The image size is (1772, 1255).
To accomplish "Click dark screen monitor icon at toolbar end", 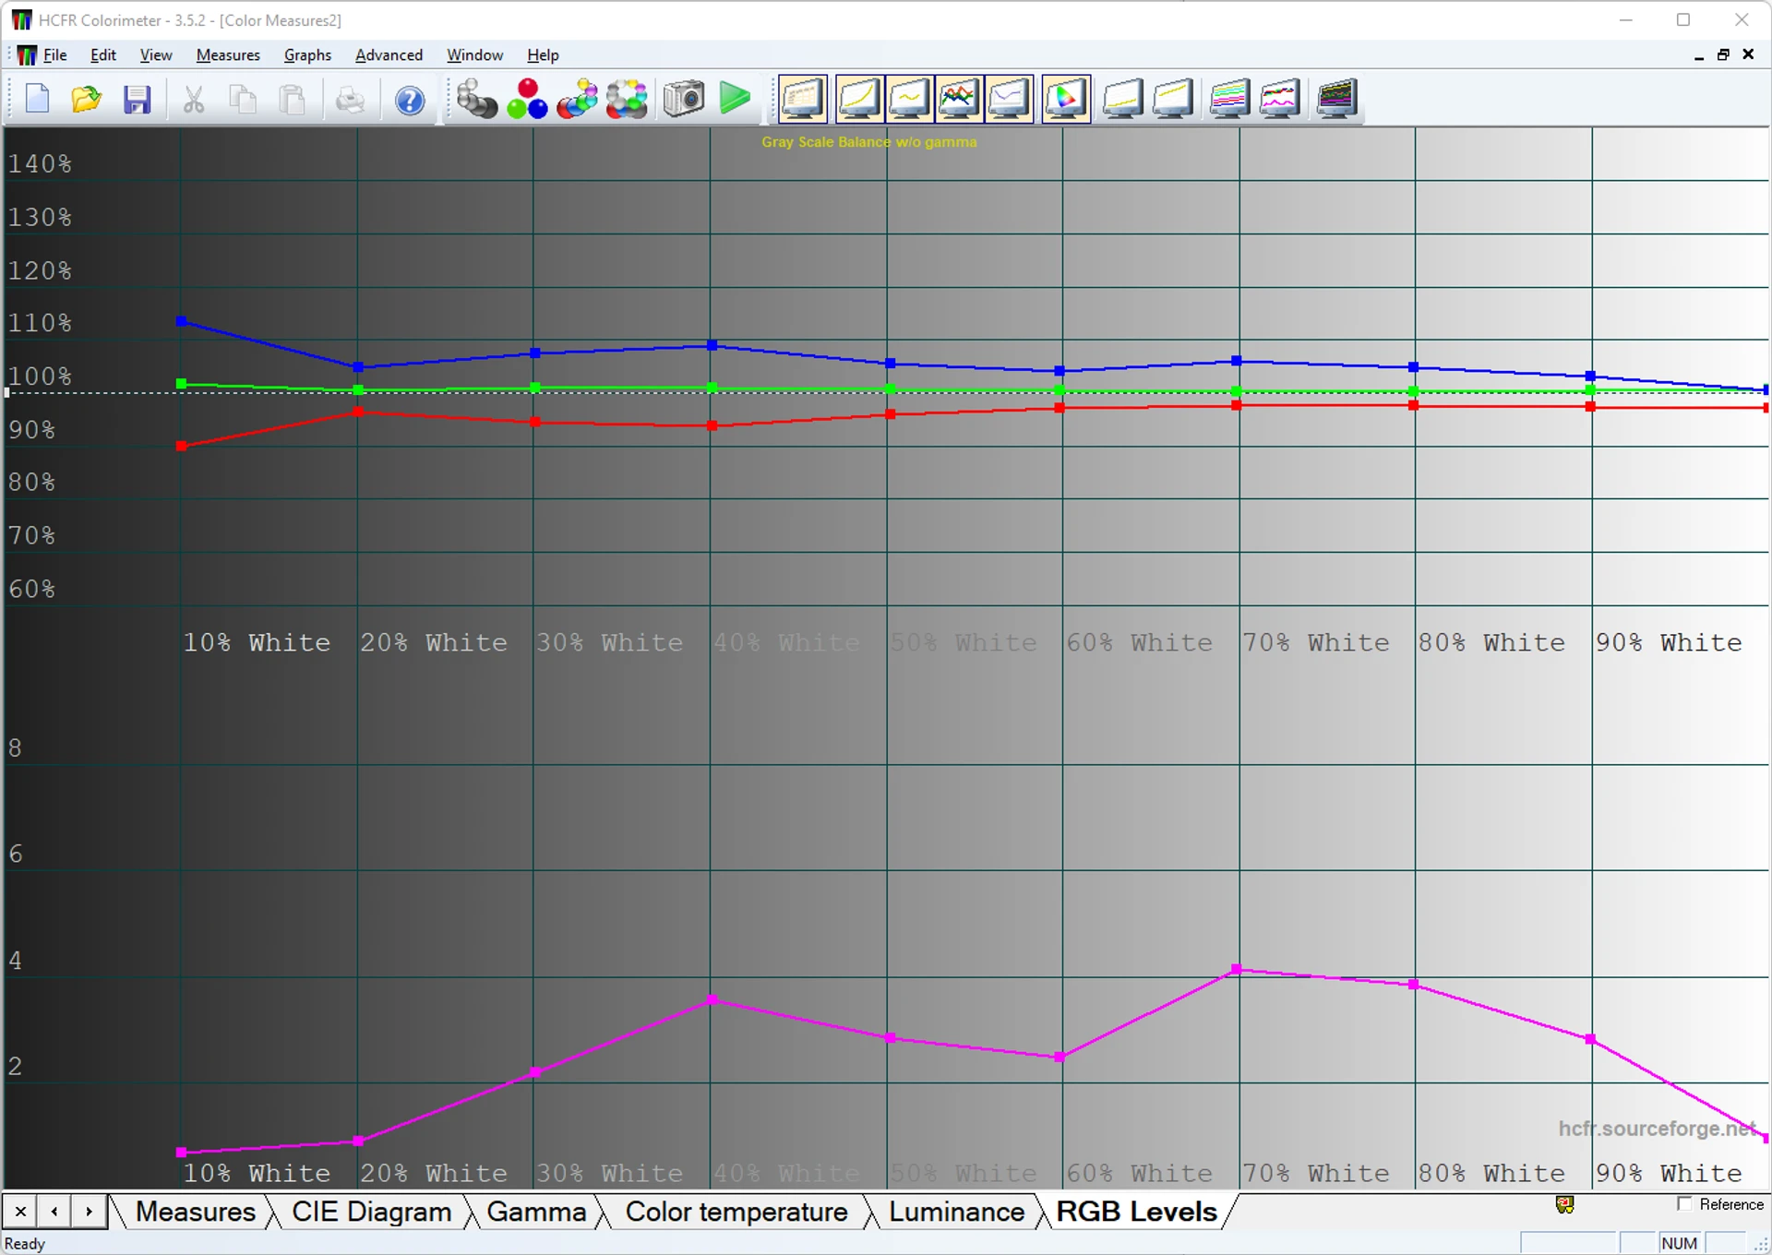I will pyautogui.click(x=1336, y=99).
